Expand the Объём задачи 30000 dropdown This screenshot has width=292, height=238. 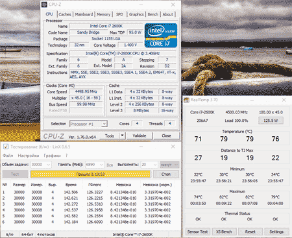tap(49, 165)
